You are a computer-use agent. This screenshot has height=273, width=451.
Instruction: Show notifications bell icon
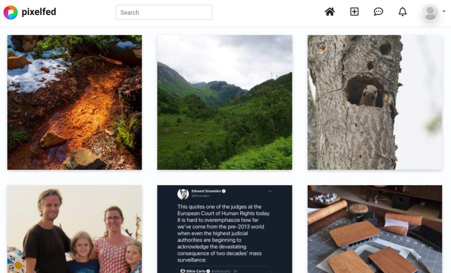point(402,12)
